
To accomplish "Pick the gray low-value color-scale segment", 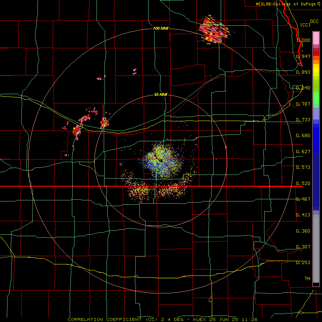I will click(316, 249).
